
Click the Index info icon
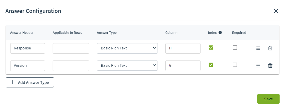tap(220, 33)
